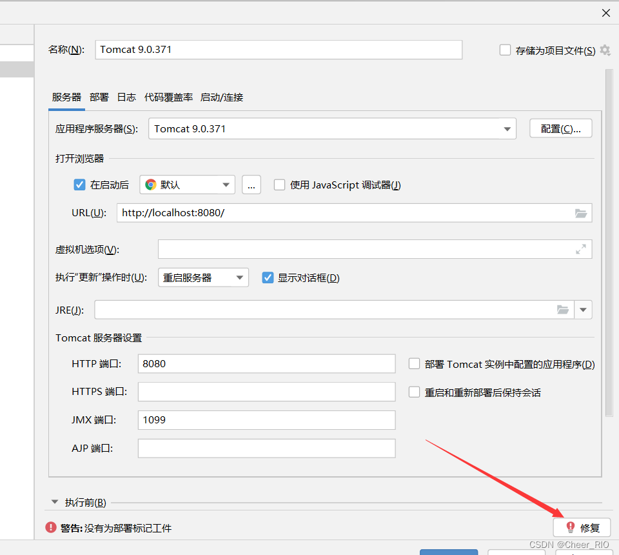Click the 打开浏览器 section label

tap(80, 159)
